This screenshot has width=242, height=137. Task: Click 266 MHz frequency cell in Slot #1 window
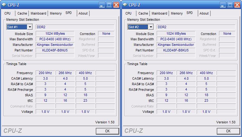(x=65, y=73)
